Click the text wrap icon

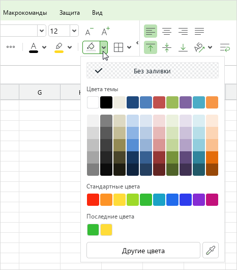[225, 47]
